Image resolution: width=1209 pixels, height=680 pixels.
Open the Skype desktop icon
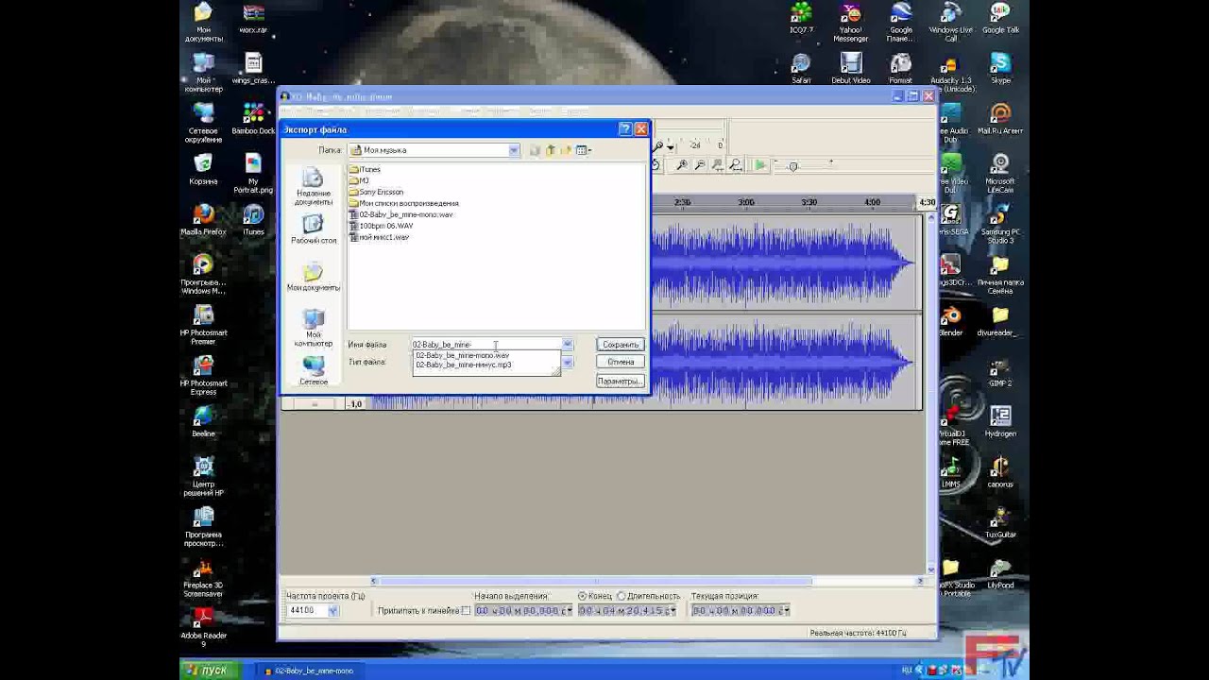coord(1000,69)
